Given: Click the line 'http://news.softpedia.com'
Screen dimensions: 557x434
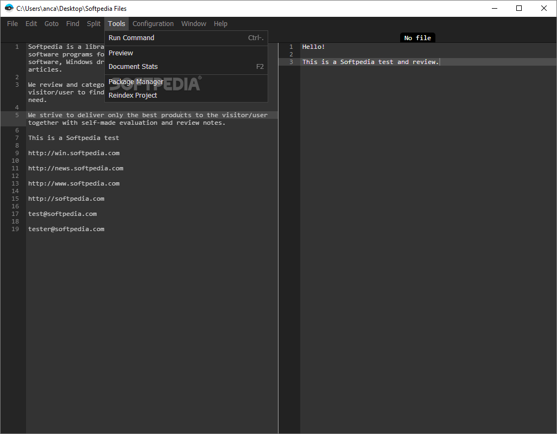Looking at the screenshot, I should (x=75, y=168).
